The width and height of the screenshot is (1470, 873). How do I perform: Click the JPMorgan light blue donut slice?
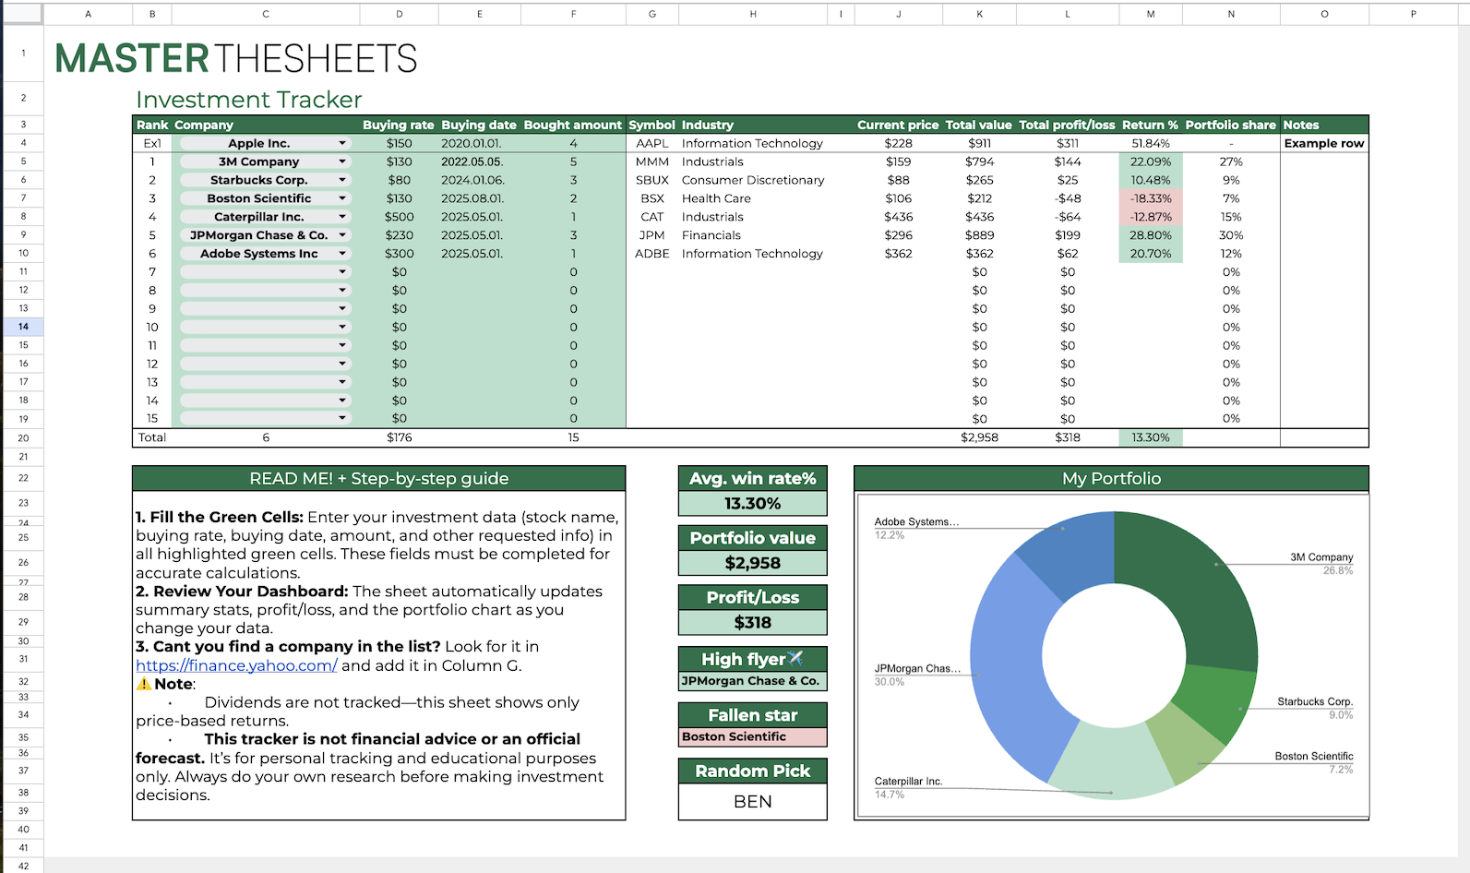[1004, 664]
